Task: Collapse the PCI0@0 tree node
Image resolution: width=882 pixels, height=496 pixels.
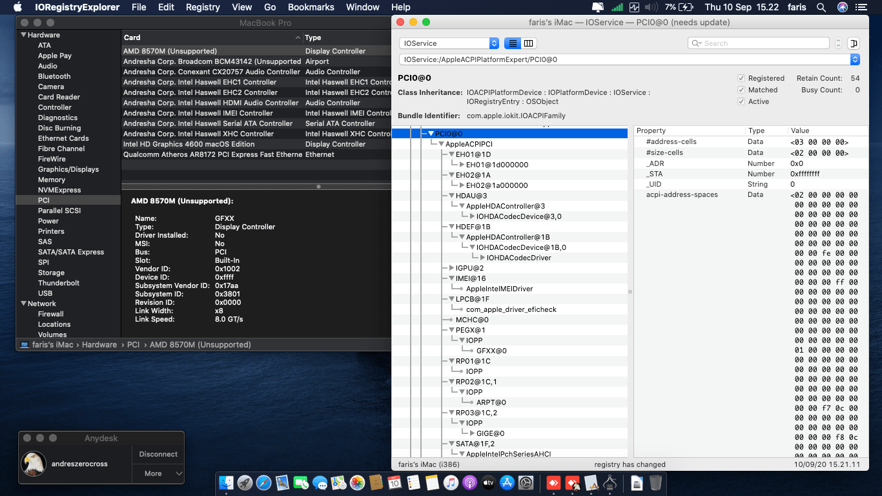Action: point(431,134)
